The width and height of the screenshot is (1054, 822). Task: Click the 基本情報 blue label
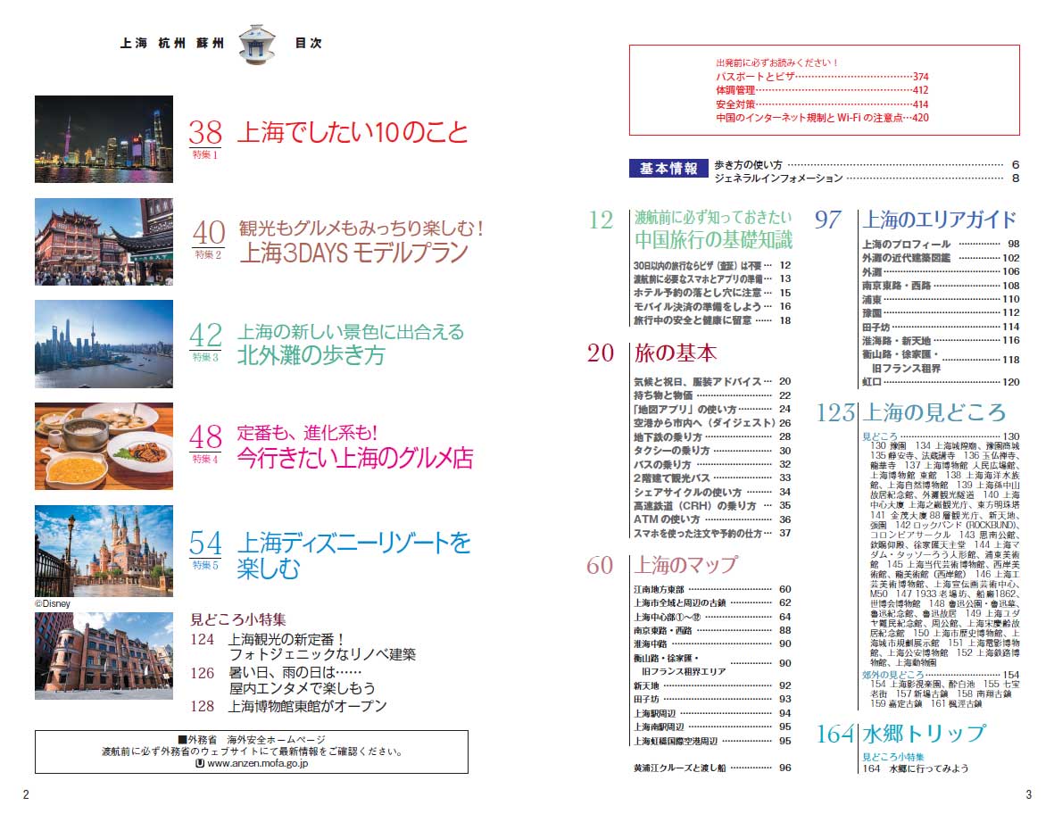point(668,168)
